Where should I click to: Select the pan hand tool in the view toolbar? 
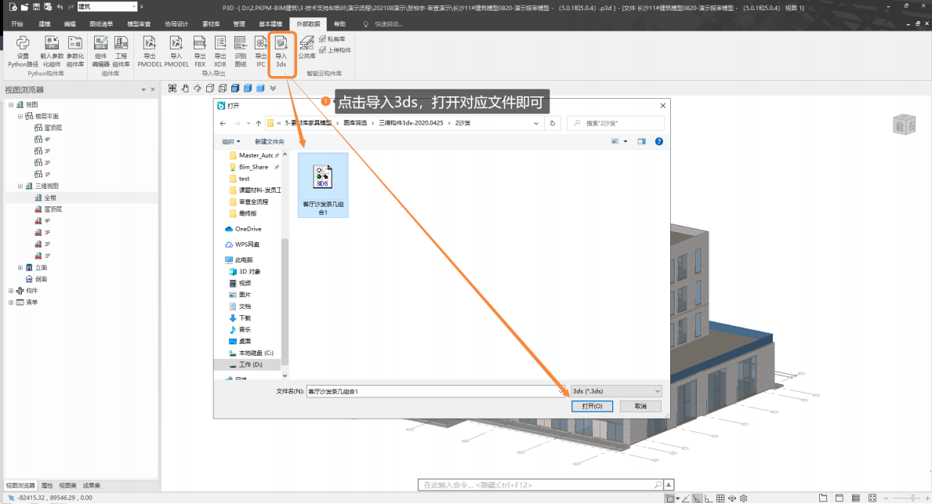pyautogui.click(x=185, y=88)
